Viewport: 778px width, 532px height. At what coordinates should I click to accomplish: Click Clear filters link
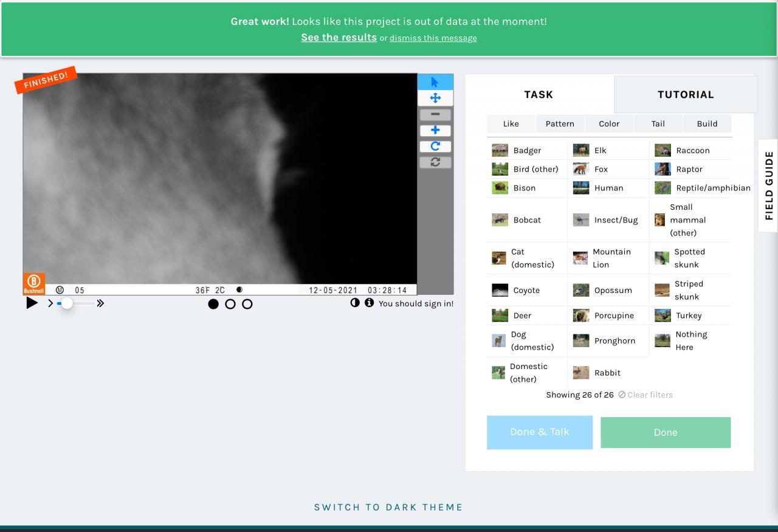[645, 395]
